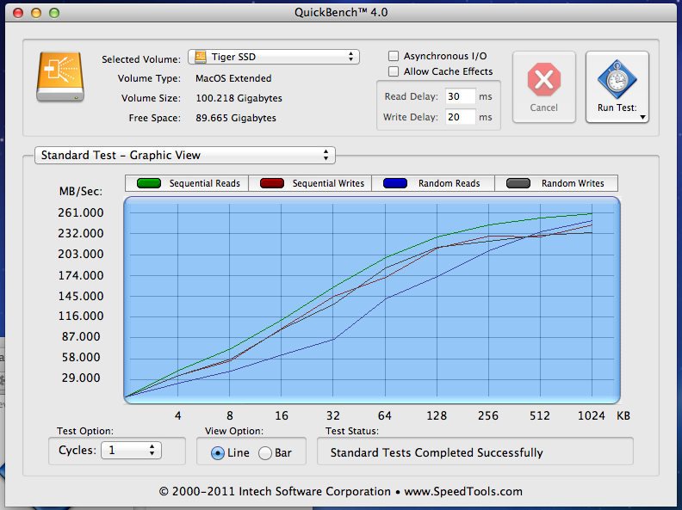Click the QuickBench 4.0 window title bar
This screenshot has width=682, height=510.
pos(341,14)
